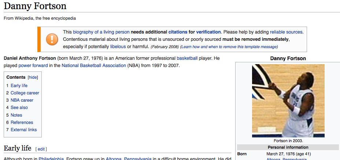Viewport: 340px width, 160px height.
Task: Edit the Early life section
Action: coord(41,149)
